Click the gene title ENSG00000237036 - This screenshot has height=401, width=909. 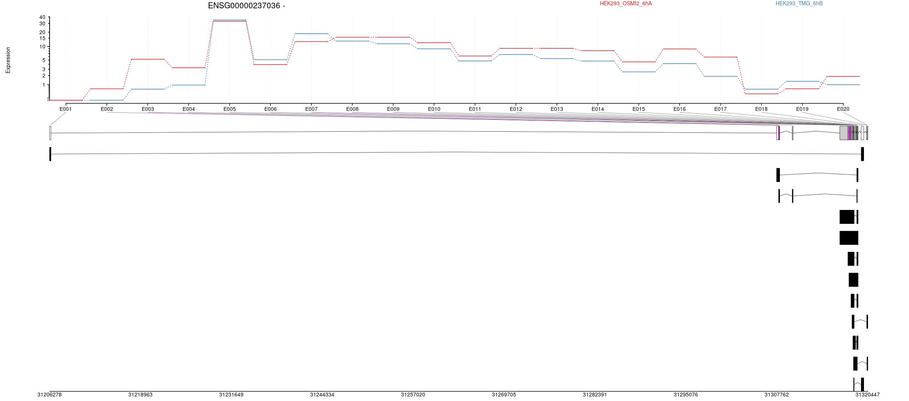247,6
